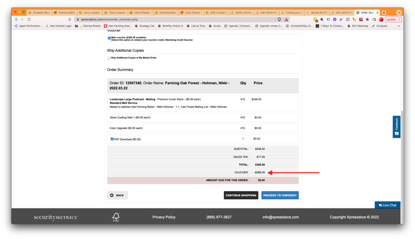This screenshot has width=415, height=239.
Task: Show hidden bookmarks with double chevron
Action: pyautogui.click(x=398, y=26)
